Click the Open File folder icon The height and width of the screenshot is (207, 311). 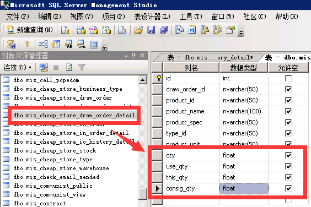click(138, 30)
